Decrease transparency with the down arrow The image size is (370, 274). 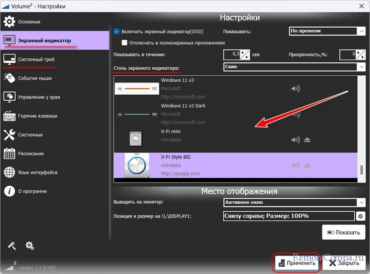(363, 57)
